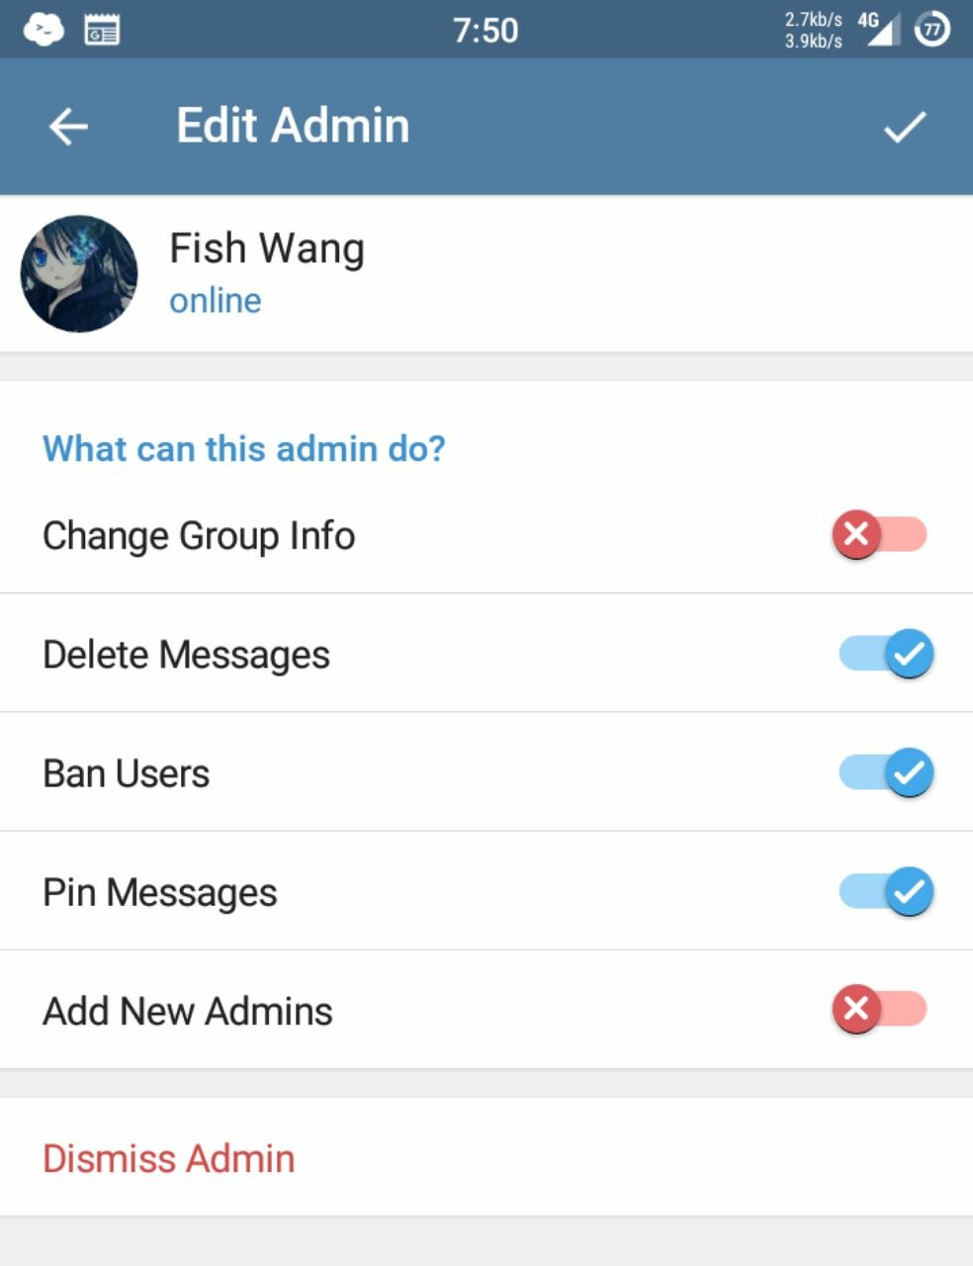This screenshot has width=973, height=1266.
Task: Tap the news icon in status bar
Action: click(102, 31)
